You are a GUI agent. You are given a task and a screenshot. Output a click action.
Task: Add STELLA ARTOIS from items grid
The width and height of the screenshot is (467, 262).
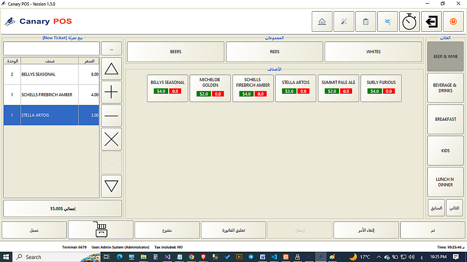pyautogui.click(x=296, y=88)
